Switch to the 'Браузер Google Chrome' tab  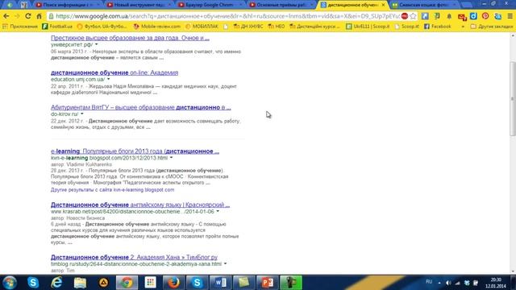coord(210,5)
